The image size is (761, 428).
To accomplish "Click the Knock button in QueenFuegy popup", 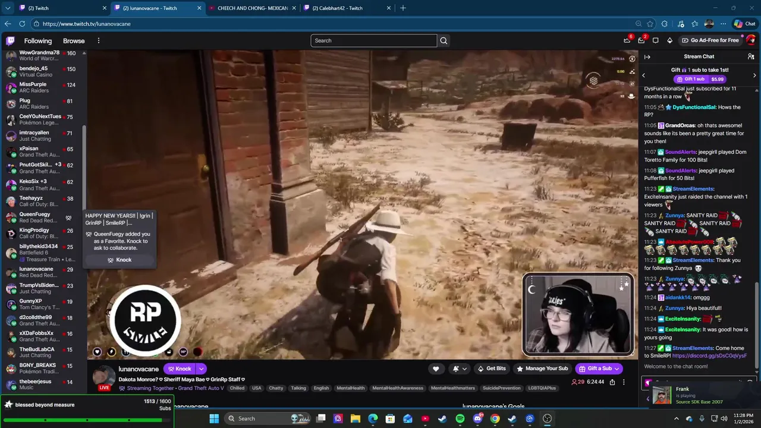I will coord(120,260).
